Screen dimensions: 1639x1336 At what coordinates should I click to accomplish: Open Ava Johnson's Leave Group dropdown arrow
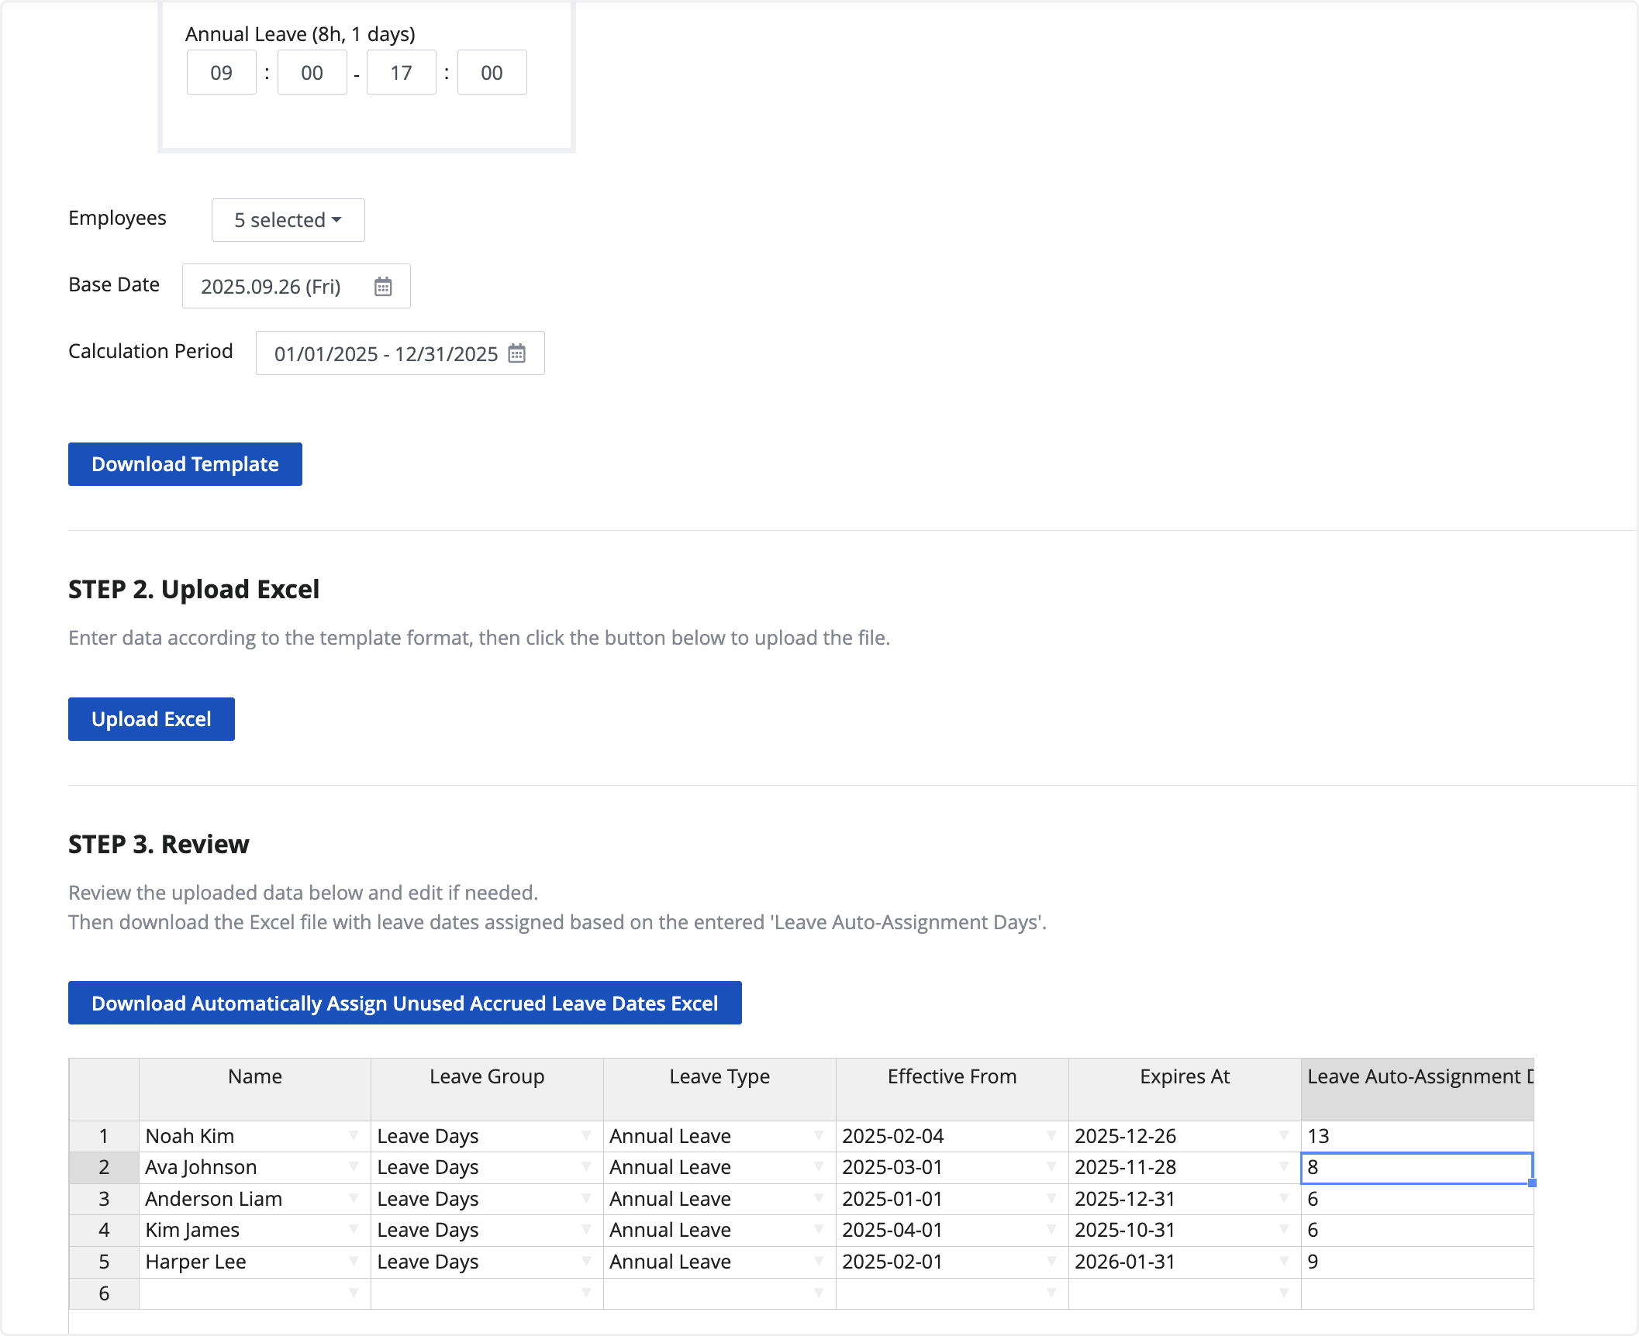(x=586, y=1167)
